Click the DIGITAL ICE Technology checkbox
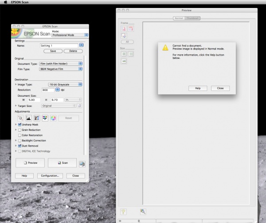The image size is (266, 223). tap(20, 151)
